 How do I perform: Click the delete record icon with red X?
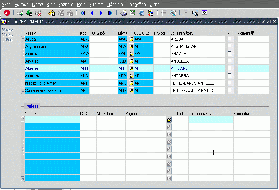tap(38, 13)
